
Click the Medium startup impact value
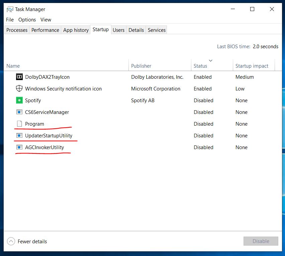click(x=245, y=77)
